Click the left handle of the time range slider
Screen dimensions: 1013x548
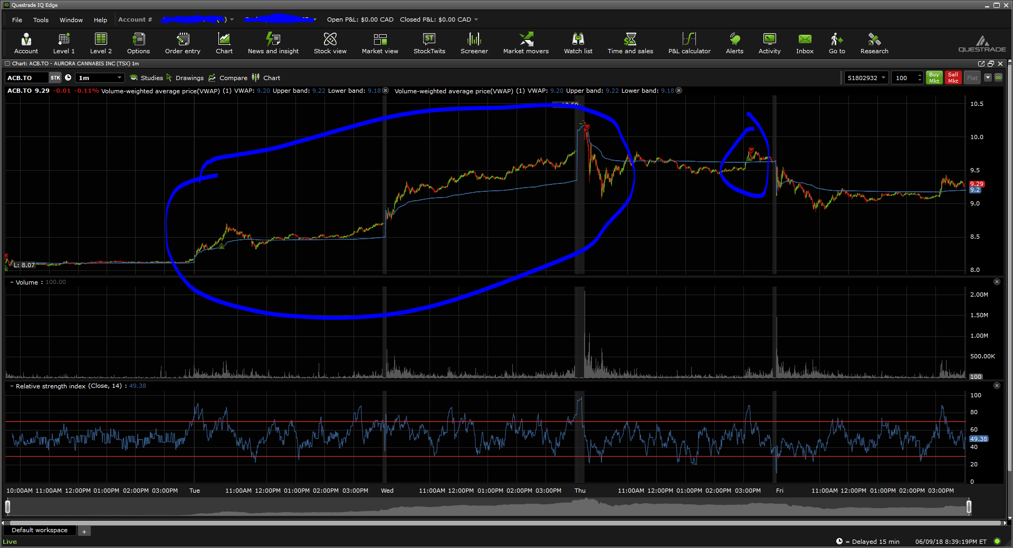tap(7, 506)
